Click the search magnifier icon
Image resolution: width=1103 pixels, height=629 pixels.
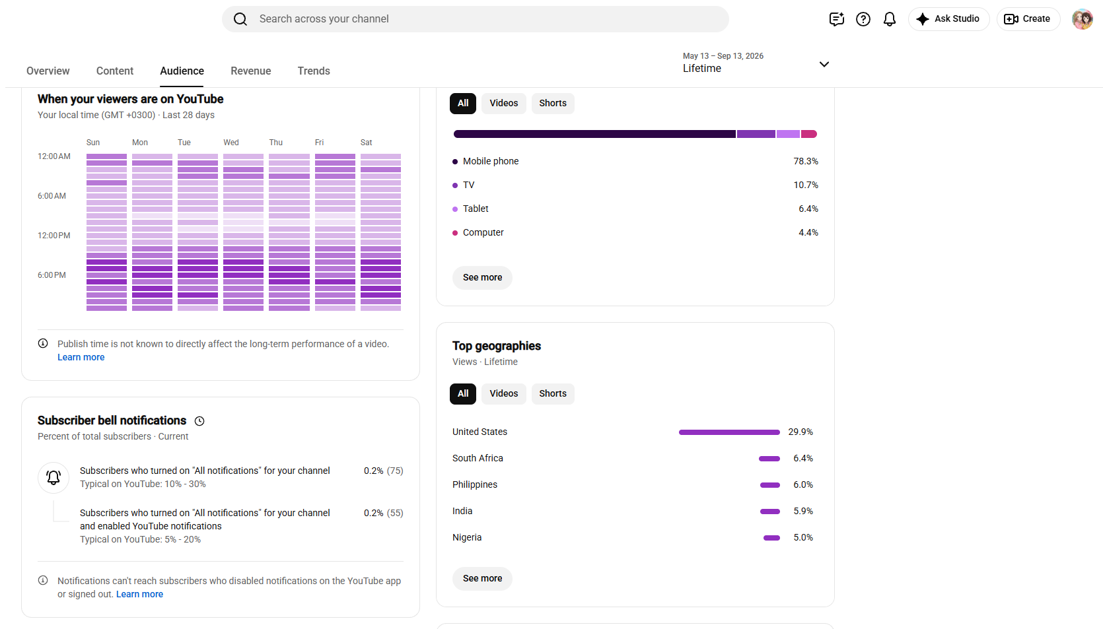(240, 19)
